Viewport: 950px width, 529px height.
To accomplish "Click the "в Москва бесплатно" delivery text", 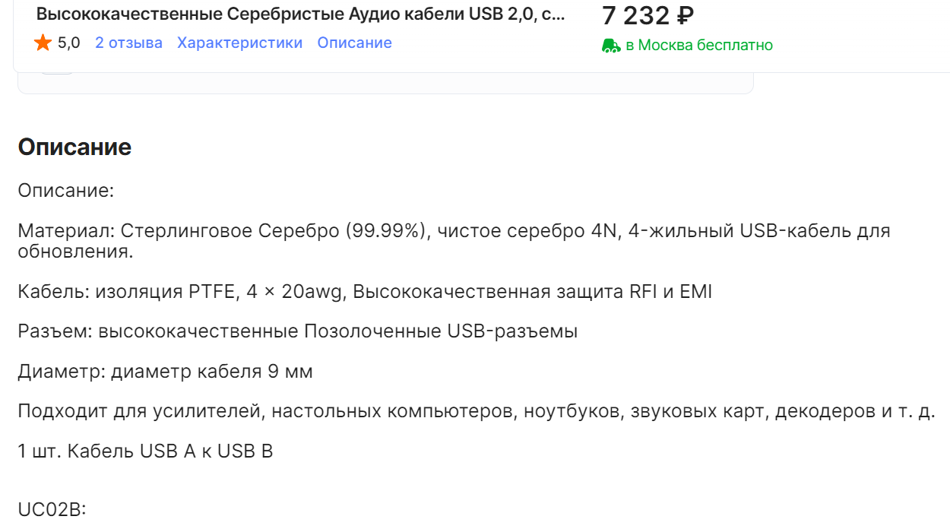I will [698, 46].
